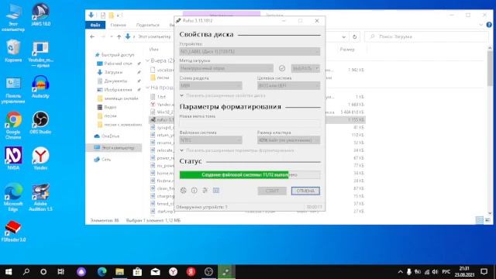Click the Explorer back arrow
This screenshot has width=496, height=279.
click(92, 36)
